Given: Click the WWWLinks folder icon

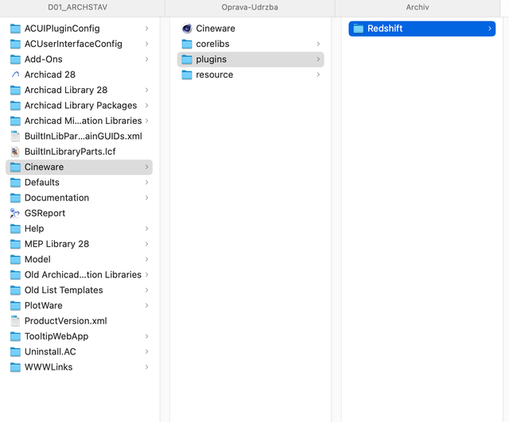Looking at the screenshot, I should click(15, 367).
